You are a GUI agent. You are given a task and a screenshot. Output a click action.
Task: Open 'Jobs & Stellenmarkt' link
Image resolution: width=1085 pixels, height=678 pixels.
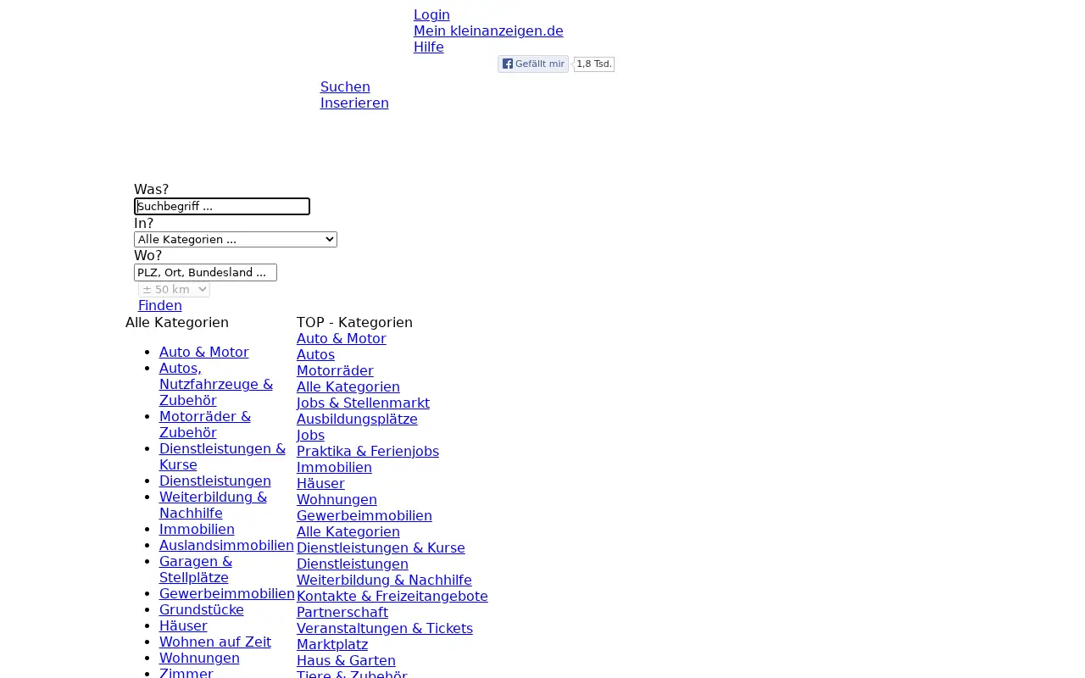point(363,403)
